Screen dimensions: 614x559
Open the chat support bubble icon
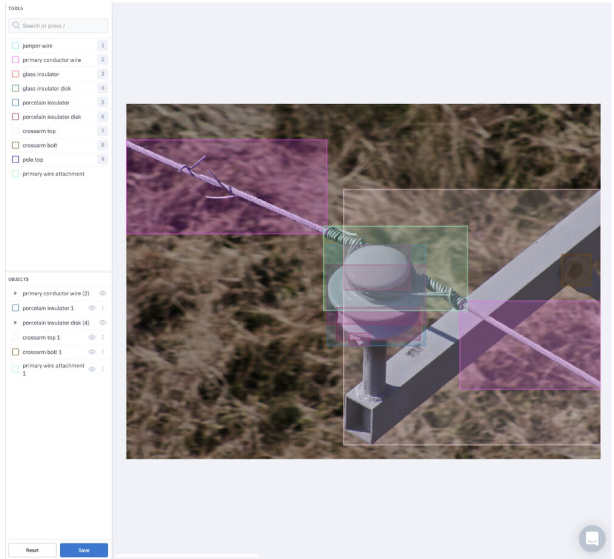click(x=592, y=538)
